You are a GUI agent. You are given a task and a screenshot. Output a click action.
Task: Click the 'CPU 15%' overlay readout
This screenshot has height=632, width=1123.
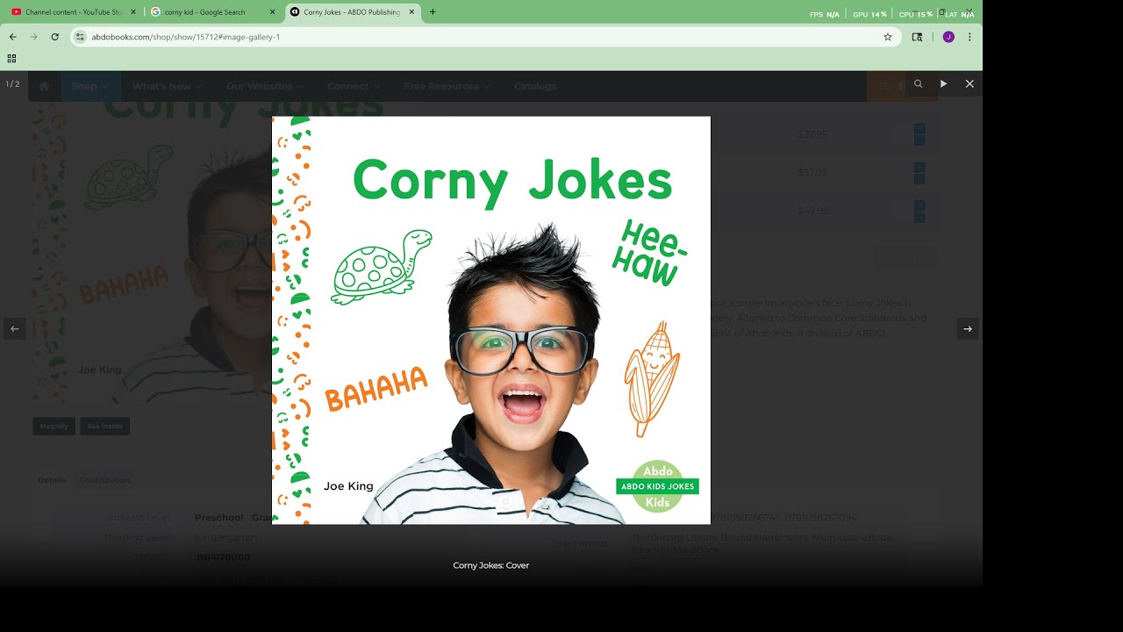click(916, 14)
